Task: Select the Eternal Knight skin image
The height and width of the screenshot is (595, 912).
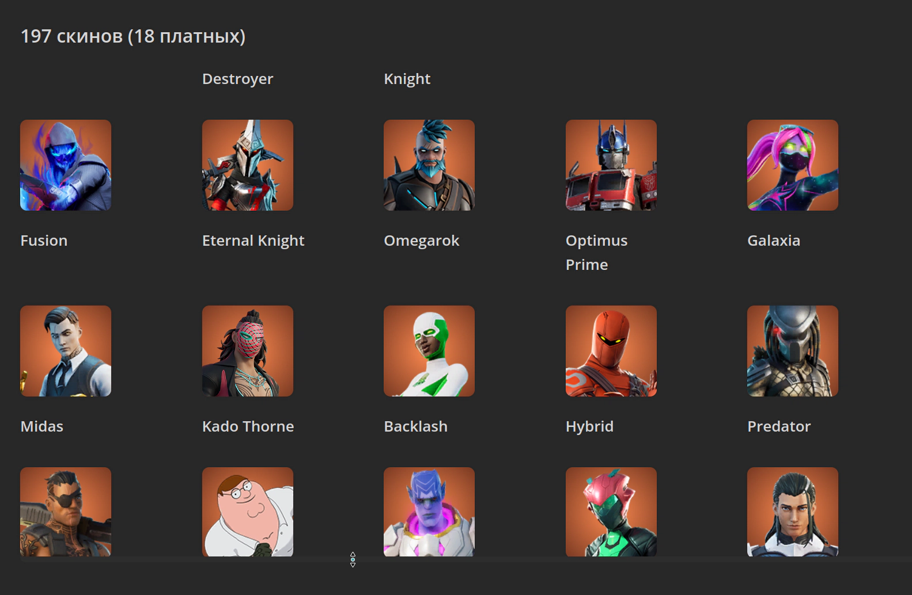Action: point(248,165)
